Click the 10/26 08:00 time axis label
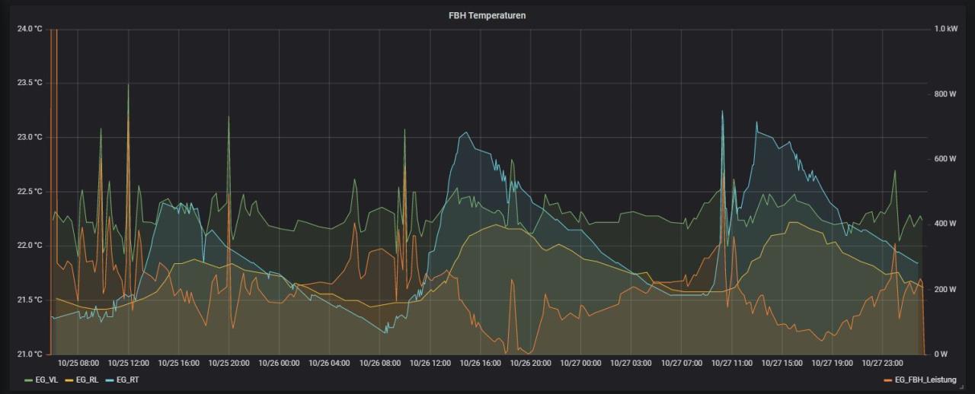This screenshot has height=394, width=975. pos(380,364)
